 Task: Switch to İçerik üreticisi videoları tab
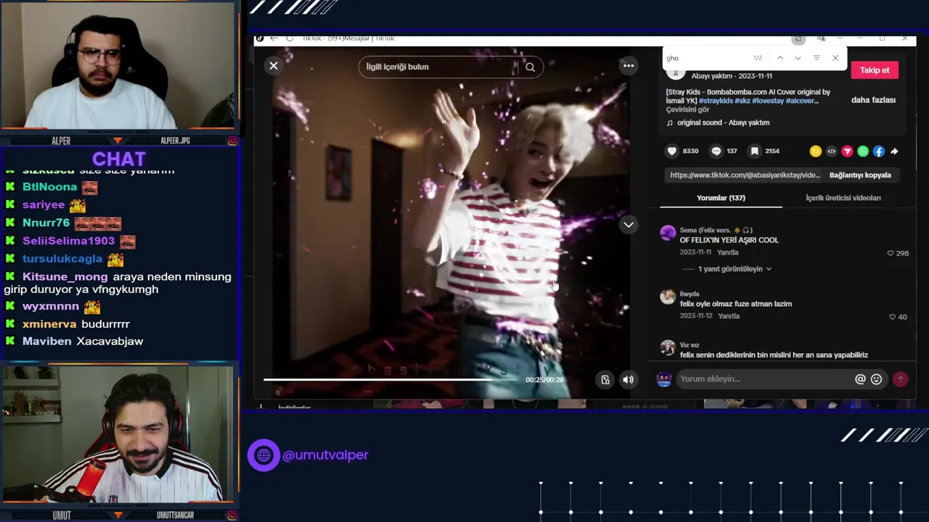843,198
